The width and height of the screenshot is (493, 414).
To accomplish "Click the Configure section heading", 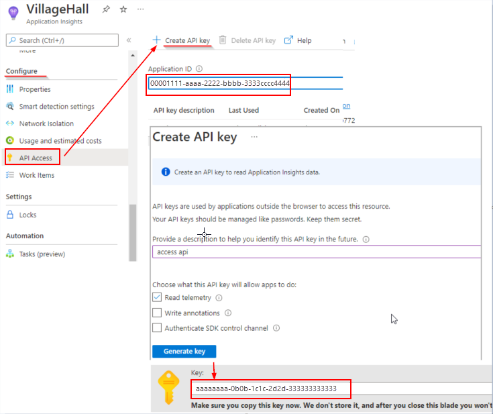I will click(x=21, y=71).
